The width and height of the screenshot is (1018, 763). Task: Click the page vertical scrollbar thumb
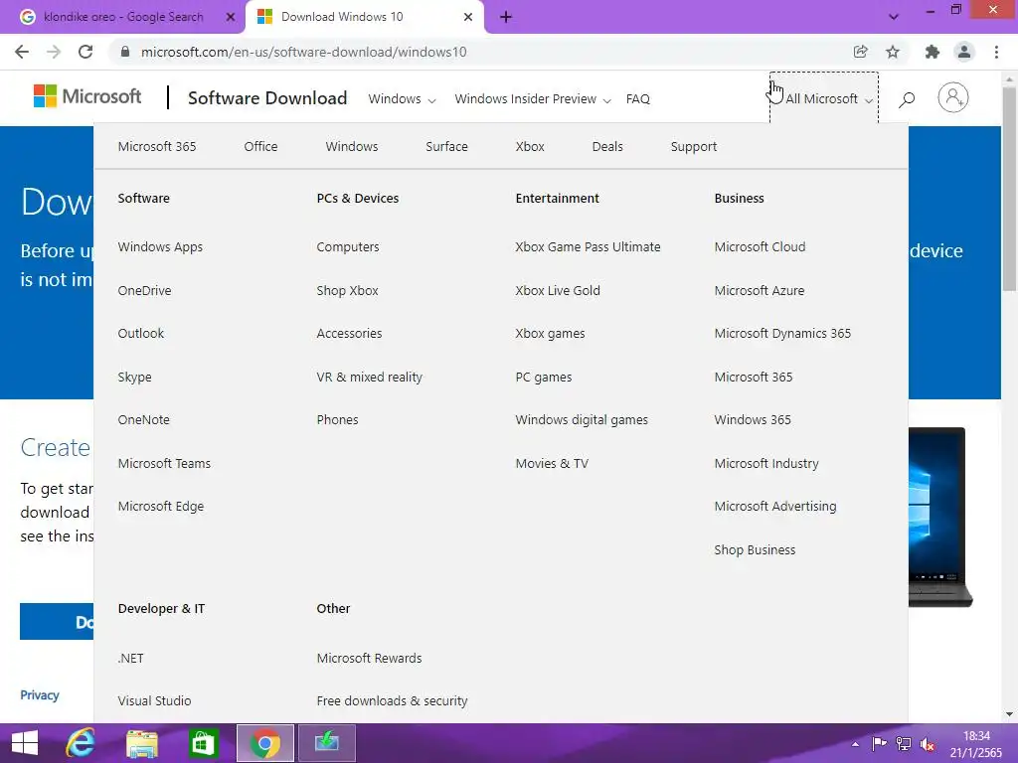coord(1010,188)
